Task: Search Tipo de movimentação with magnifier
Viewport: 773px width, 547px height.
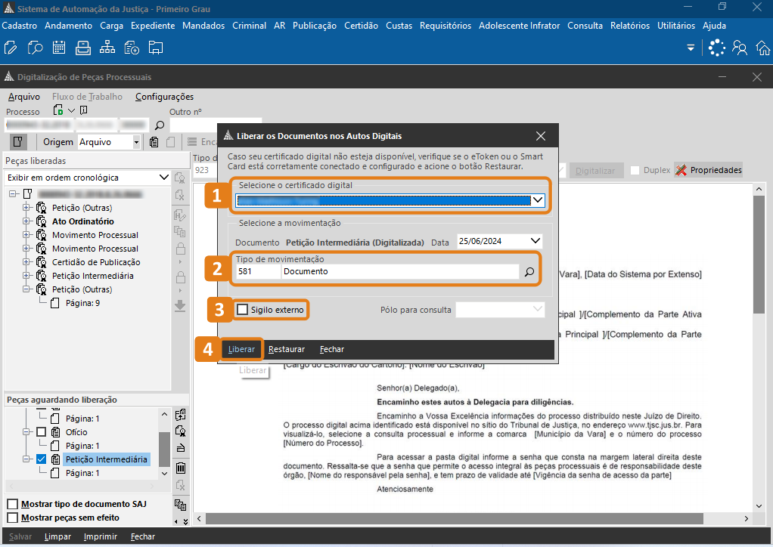Action: click(x=529, y=272)
